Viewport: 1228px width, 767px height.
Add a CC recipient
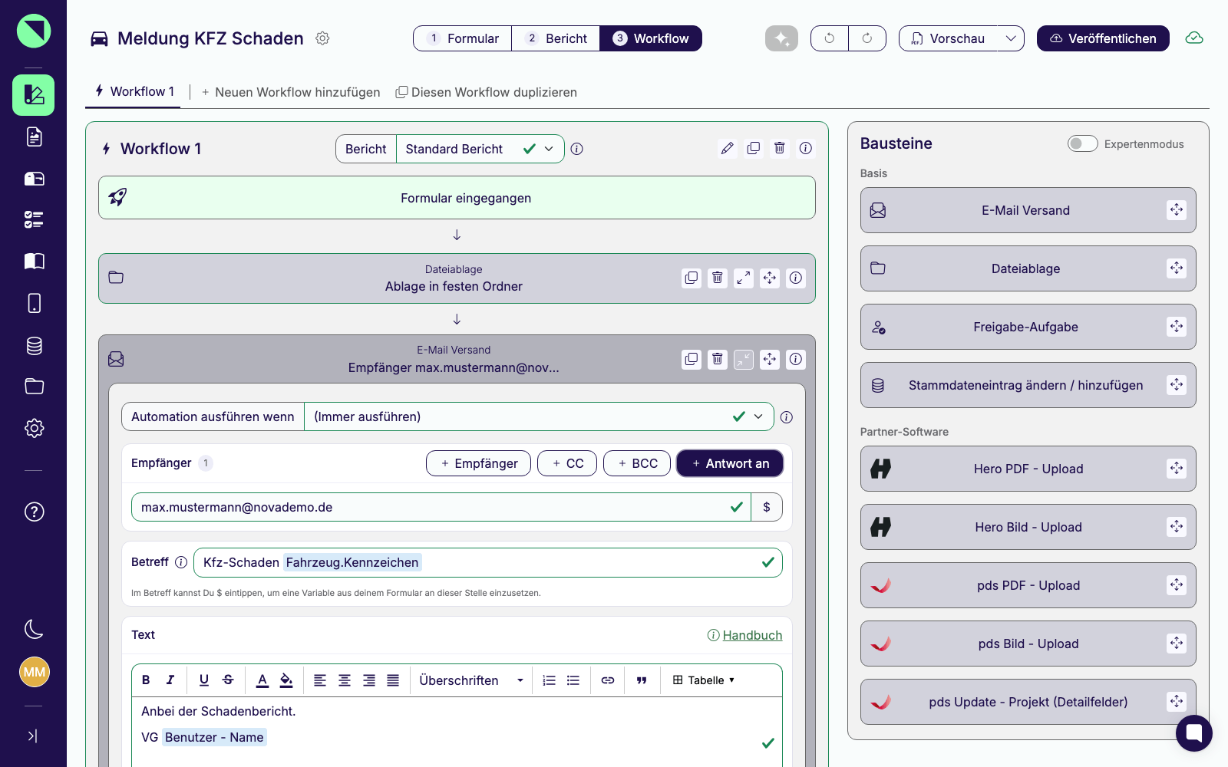coord(567,463)
